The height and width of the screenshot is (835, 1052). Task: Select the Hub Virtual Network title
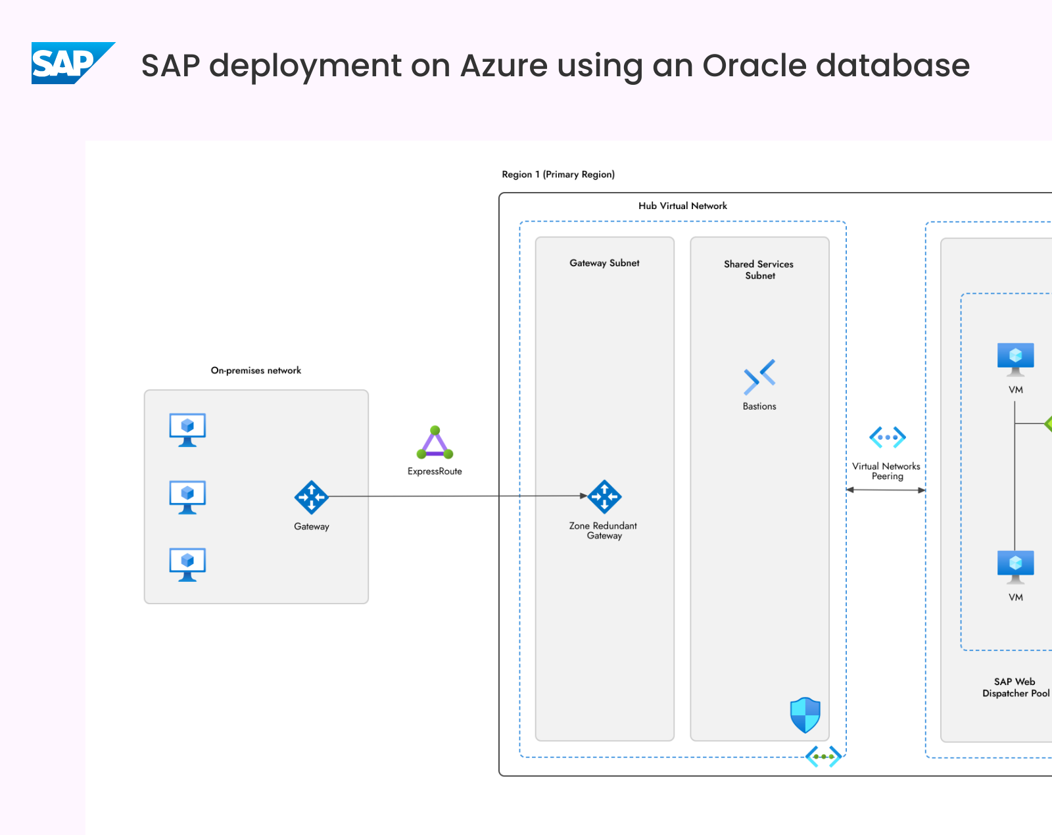point(682,206)
